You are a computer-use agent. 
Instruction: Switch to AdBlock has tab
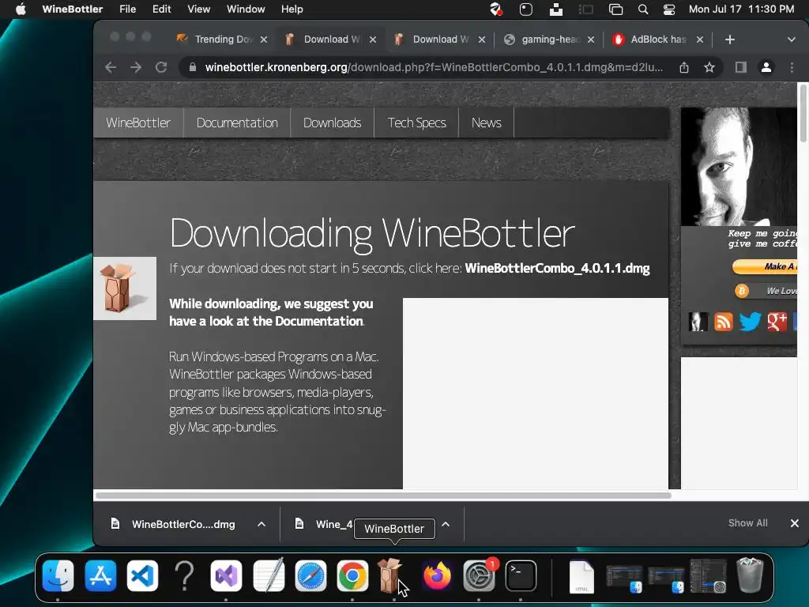(657, 40)
